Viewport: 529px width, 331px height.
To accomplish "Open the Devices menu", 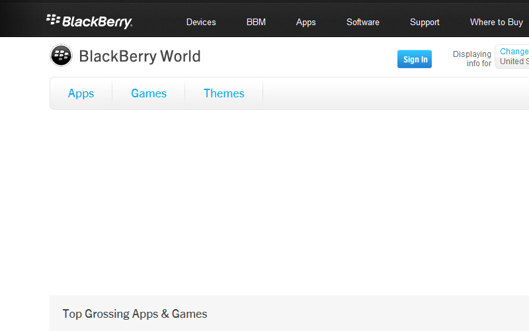I will 201,23.
